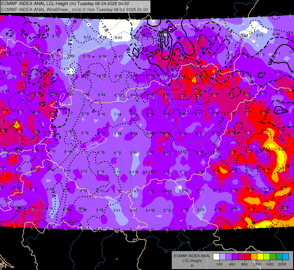Image resolution: width=294 pixels, height=270 pixels.
Task: Select the lime green legend swatch
Action: pos(267,257)
